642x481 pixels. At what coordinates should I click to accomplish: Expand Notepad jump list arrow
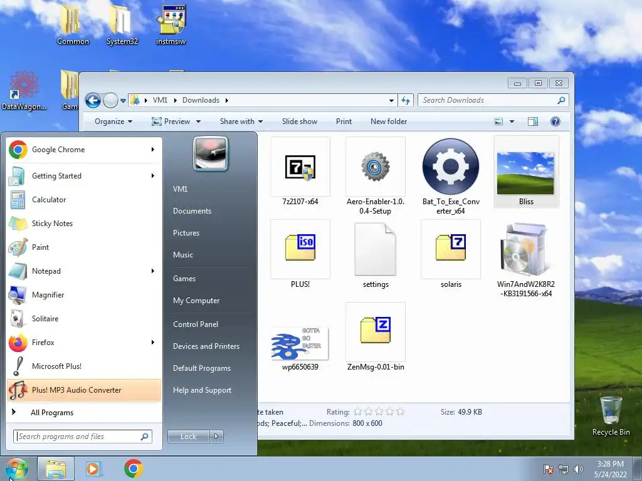pyautogui.click(x=153, y=271)
